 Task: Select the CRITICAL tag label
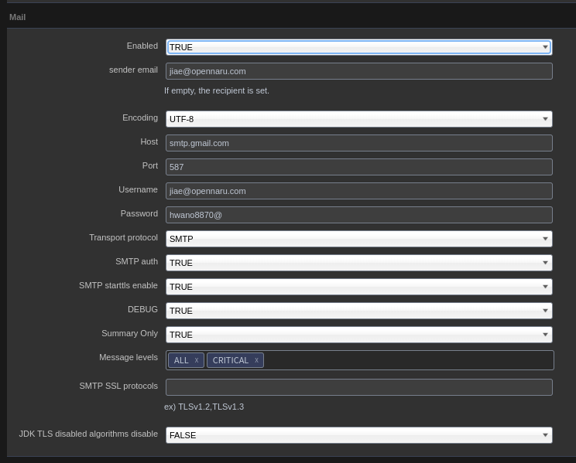(230, 360)
